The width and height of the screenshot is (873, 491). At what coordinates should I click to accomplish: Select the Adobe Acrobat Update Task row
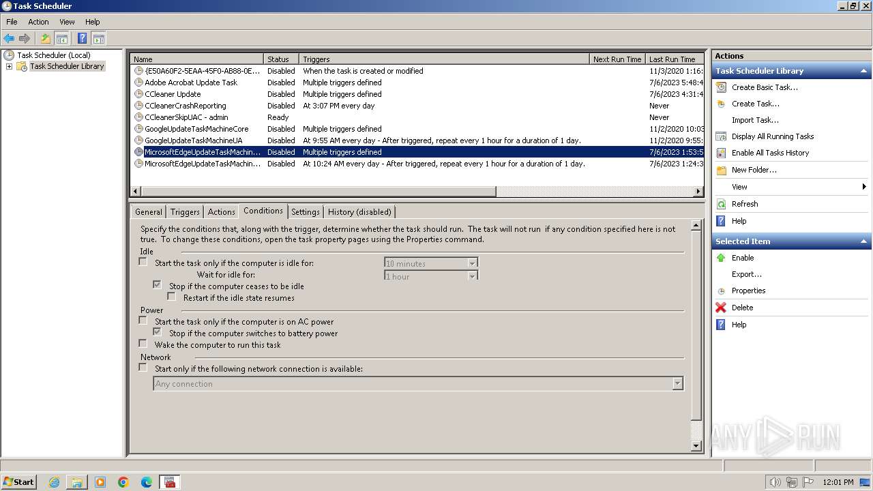[x=417, y=83]
